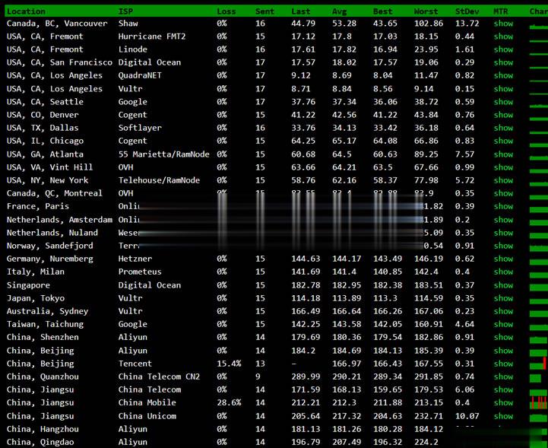This screenshot has height=448, width=548.
Task: Click location text Germany, Nuremberg
Action: 49,259
